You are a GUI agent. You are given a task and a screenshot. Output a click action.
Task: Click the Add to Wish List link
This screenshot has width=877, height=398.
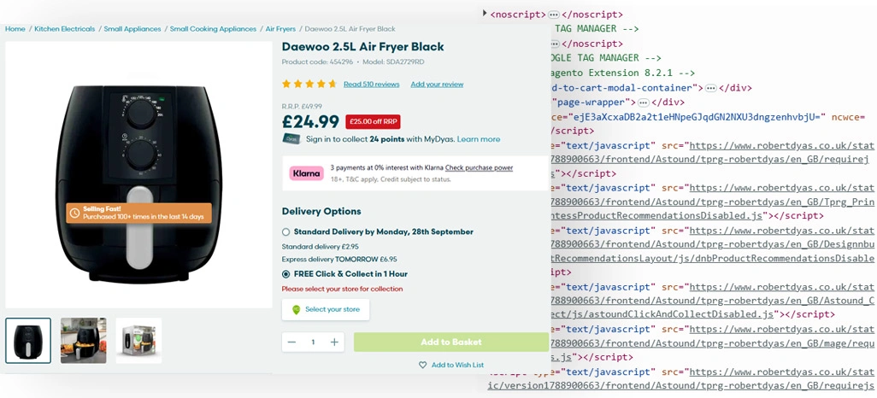pos(457,365)
